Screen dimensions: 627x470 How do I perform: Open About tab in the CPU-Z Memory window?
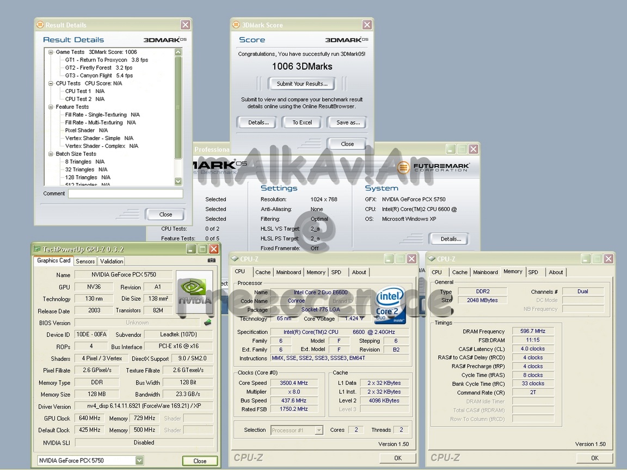coord(555,272)
